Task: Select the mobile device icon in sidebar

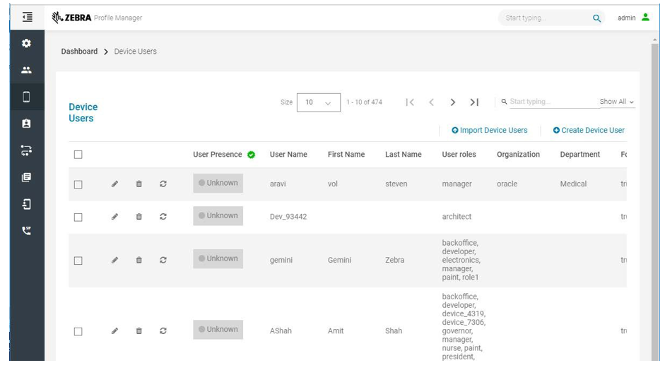Action: [x=26, y=97]
